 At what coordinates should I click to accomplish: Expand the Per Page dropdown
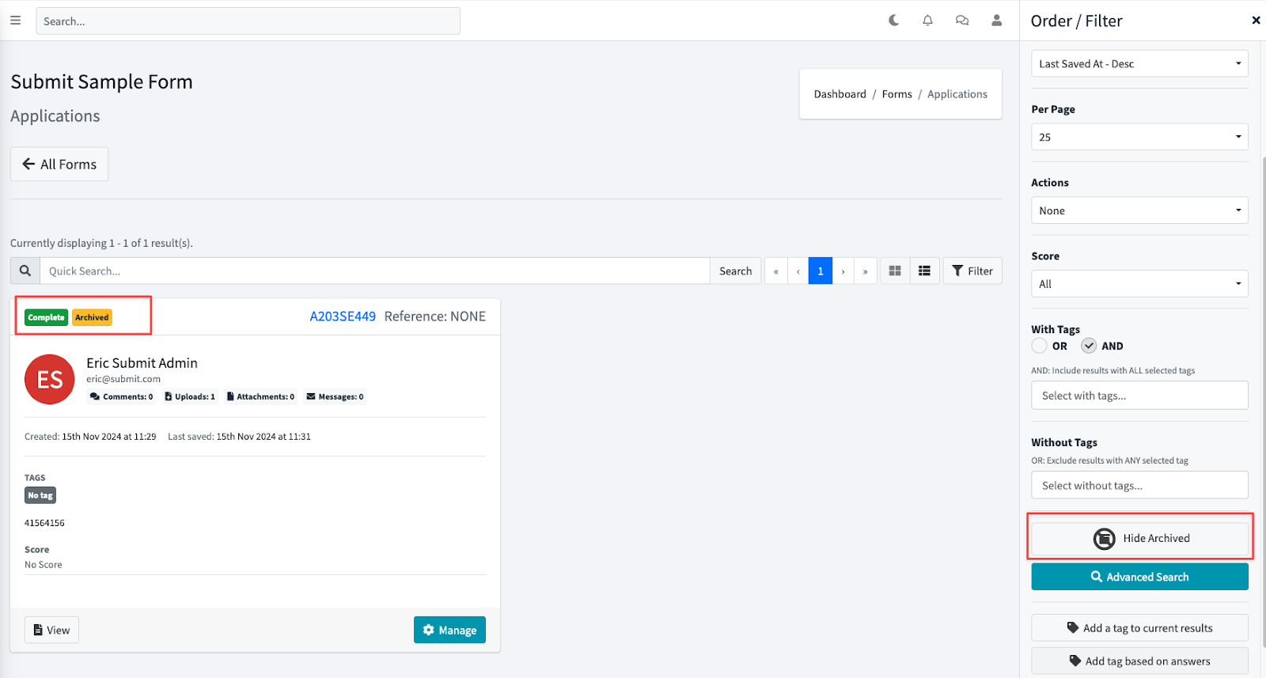1139,137
